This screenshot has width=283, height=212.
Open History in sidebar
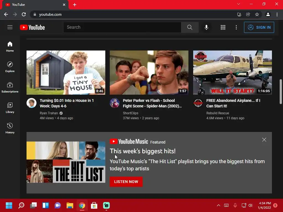click(x=10, y=128)
